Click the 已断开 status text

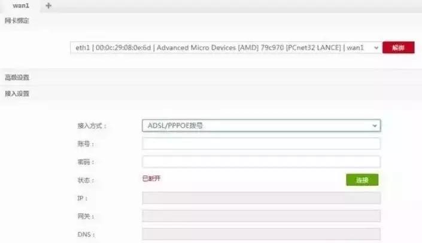pos(151,179)
